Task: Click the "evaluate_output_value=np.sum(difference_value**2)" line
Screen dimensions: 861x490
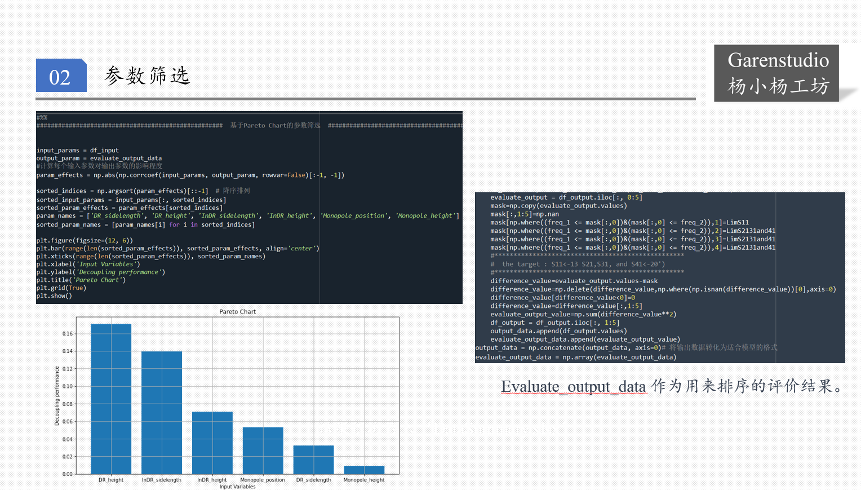Action: point(583,315)
